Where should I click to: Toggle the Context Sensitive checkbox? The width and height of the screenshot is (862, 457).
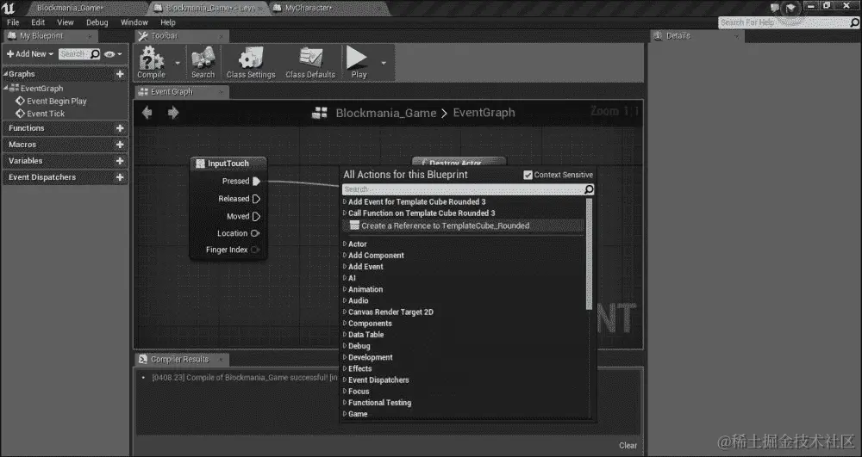point(528,175)
